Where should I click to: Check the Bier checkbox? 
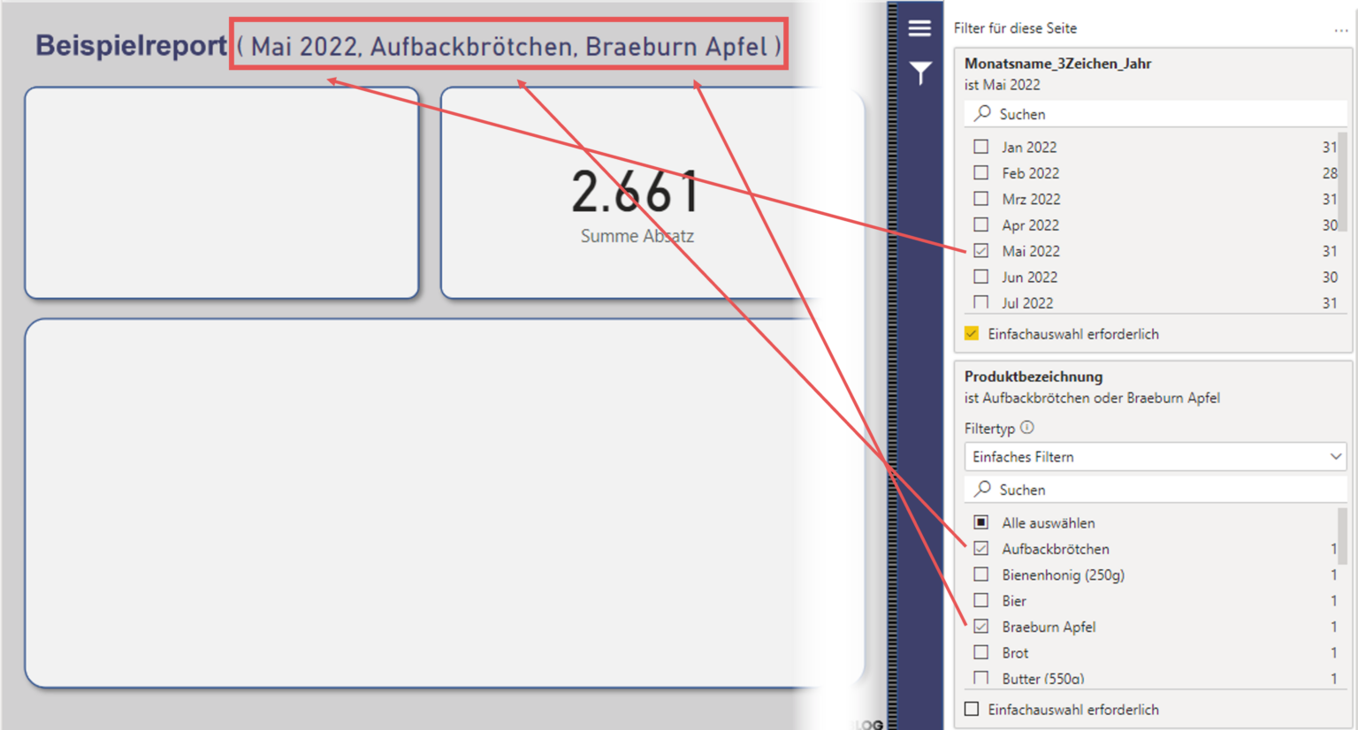[980, 600]
